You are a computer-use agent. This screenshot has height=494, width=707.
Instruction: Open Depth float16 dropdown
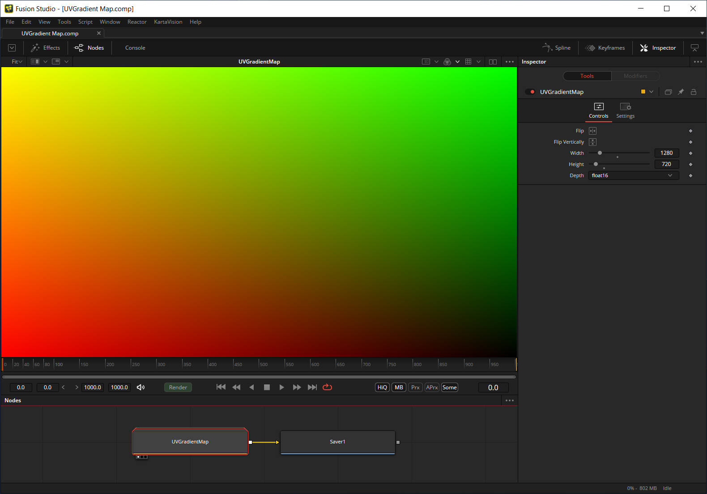[633, 175]
